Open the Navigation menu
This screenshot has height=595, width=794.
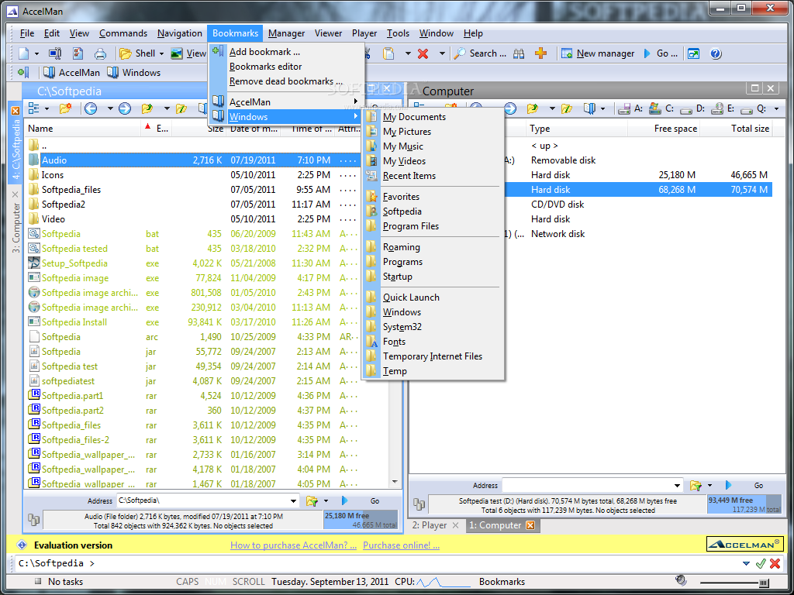(179, 33)
